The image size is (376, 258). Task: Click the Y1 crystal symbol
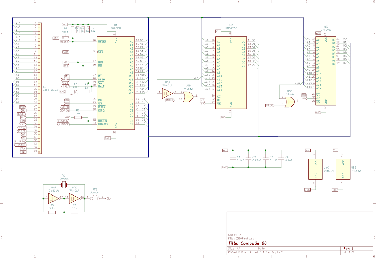click(x=64, y=185)
